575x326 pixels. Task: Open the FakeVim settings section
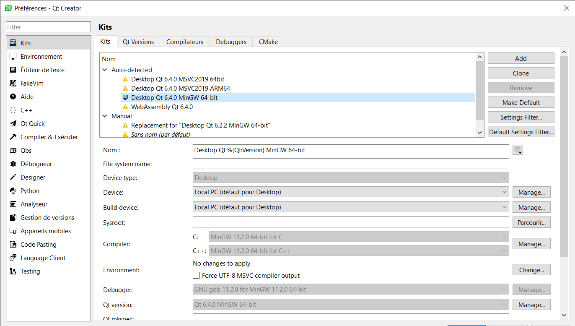pyautogui.click(x=31, y=83)
